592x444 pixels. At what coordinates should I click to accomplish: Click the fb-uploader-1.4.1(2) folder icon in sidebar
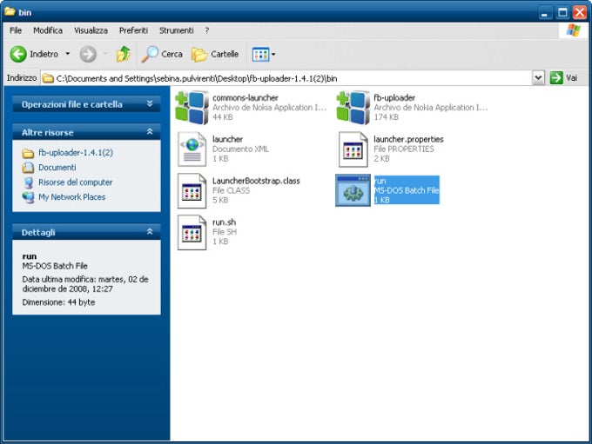[x=28, y=153]
